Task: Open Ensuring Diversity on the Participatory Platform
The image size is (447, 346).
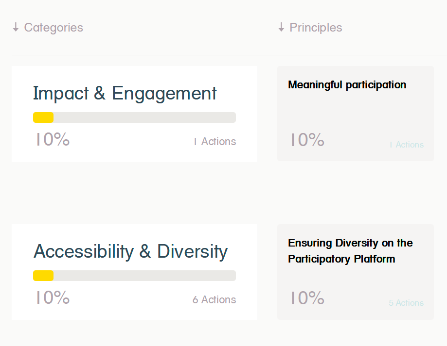Action: click(350, 251)
